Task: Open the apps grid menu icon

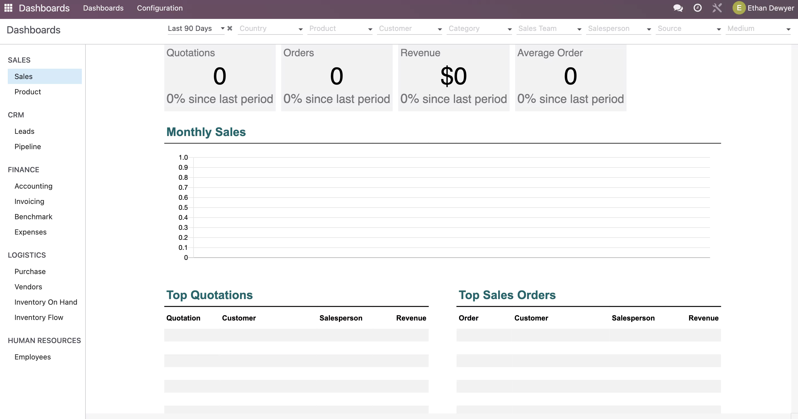Action: point(8,8)
